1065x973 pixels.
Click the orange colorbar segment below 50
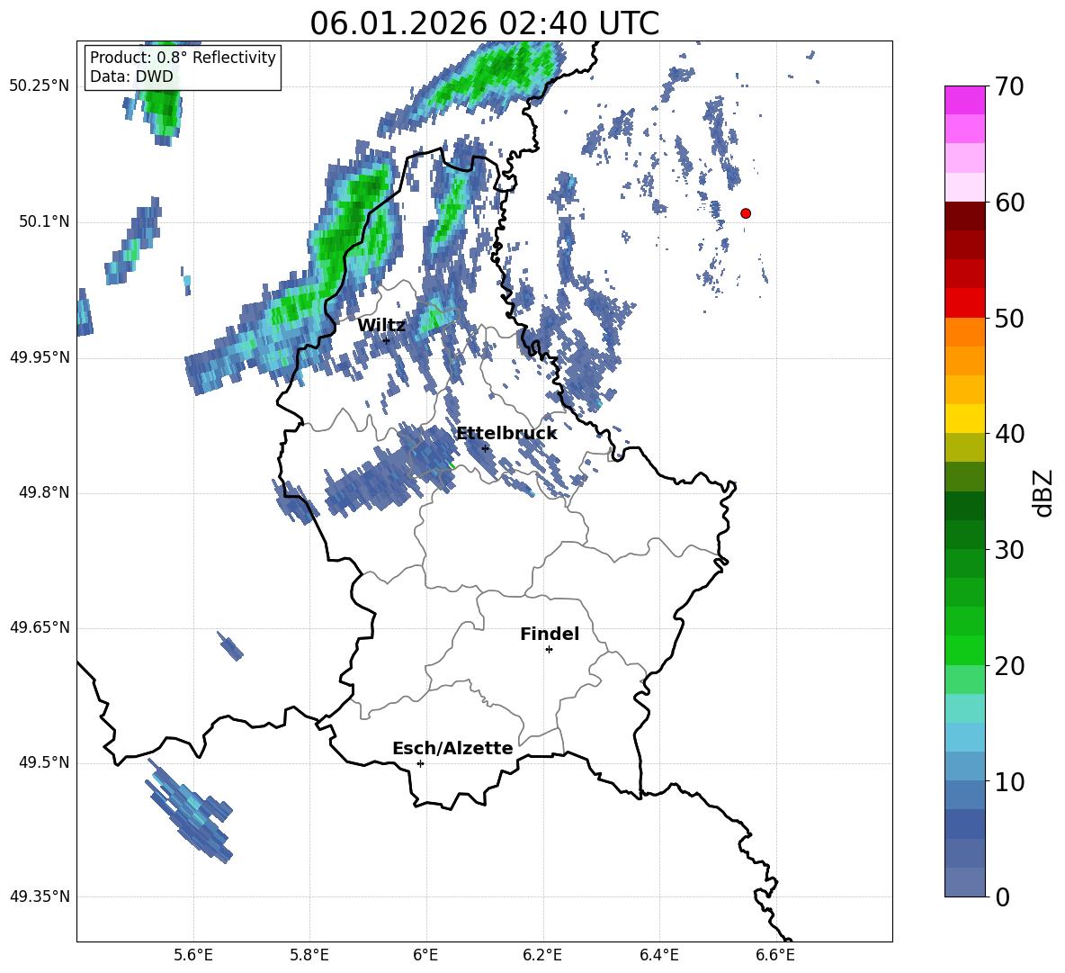point(964,331)
